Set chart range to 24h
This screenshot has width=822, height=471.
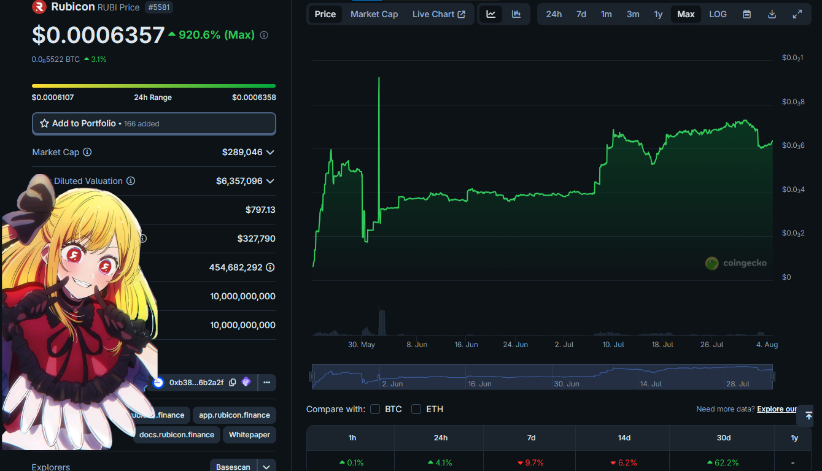(x=554, y=14)
